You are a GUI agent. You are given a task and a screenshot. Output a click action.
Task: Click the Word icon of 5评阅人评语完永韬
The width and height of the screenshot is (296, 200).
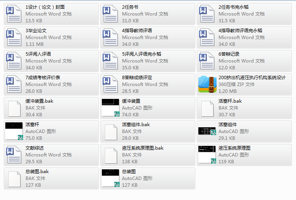[110, 61]
